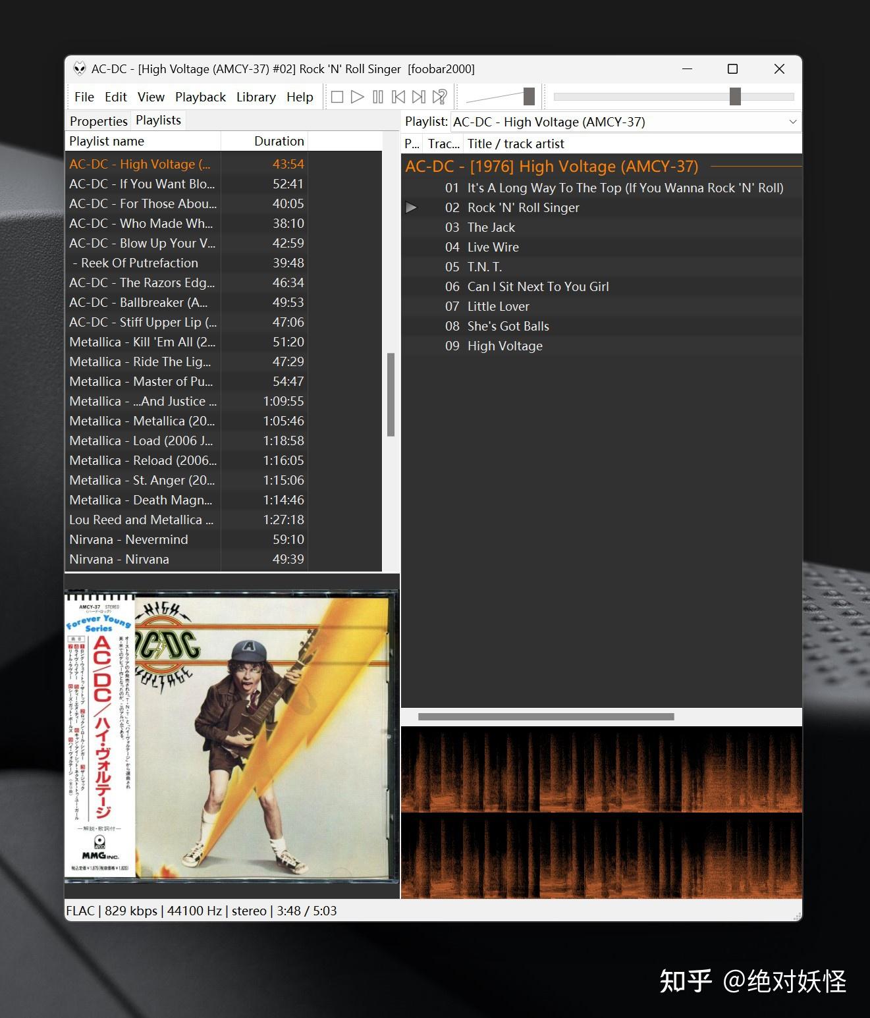870x1018 pixels.
Task: Select playlist Metallica - Reload (2006...
Action: click(x=223, y=460)
